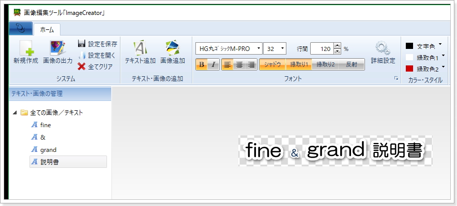457x206 pixels.
Task: Click the folder icon of 全ての画像／テキスト
Action: [24, 113]
